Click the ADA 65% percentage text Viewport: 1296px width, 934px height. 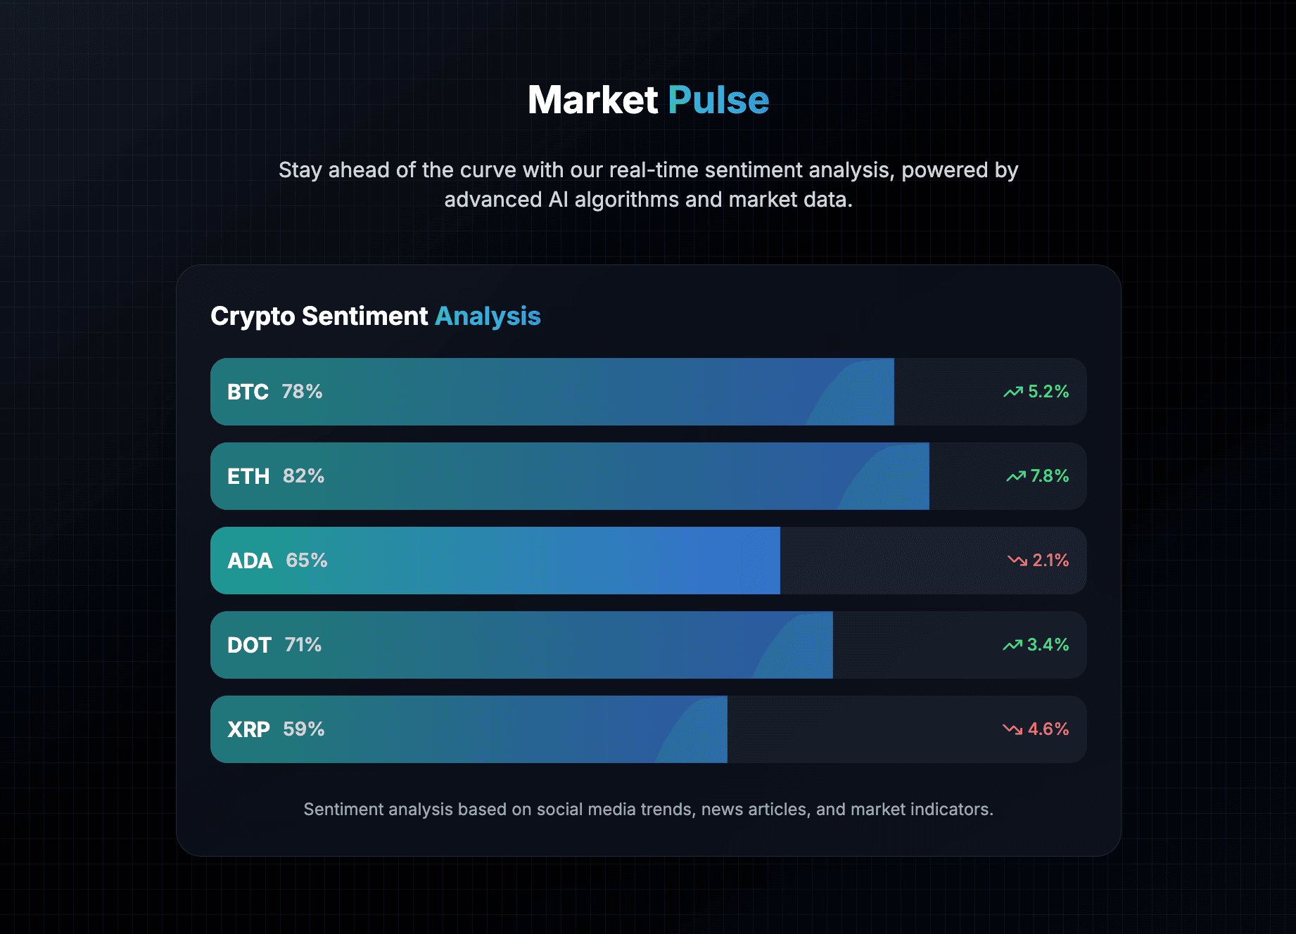[x=305, y=561]
